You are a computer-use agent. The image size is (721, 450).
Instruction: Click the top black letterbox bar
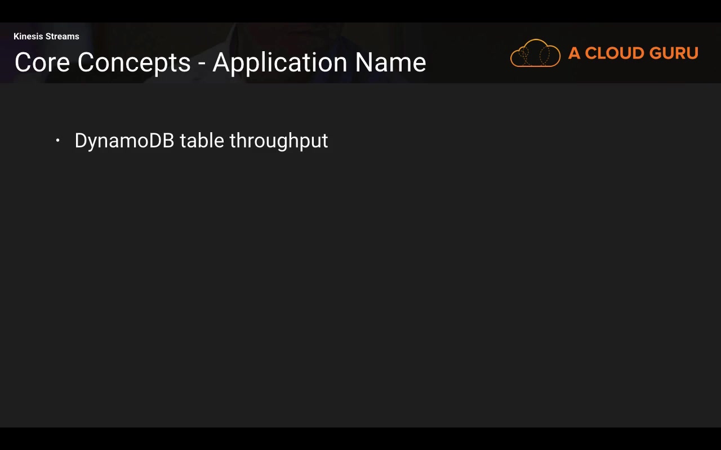360,11
